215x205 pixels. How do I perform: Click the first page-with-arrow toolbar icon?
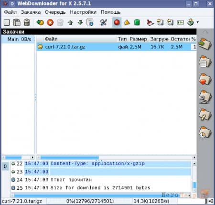[160, 22]
